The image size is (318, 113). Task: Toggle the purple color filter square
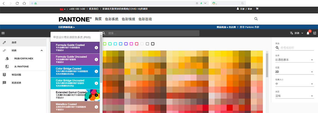(x=126, y=44)
